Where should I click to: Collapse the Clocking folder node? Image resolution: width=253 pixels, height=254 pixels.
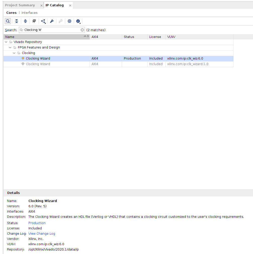coord(14,53)
